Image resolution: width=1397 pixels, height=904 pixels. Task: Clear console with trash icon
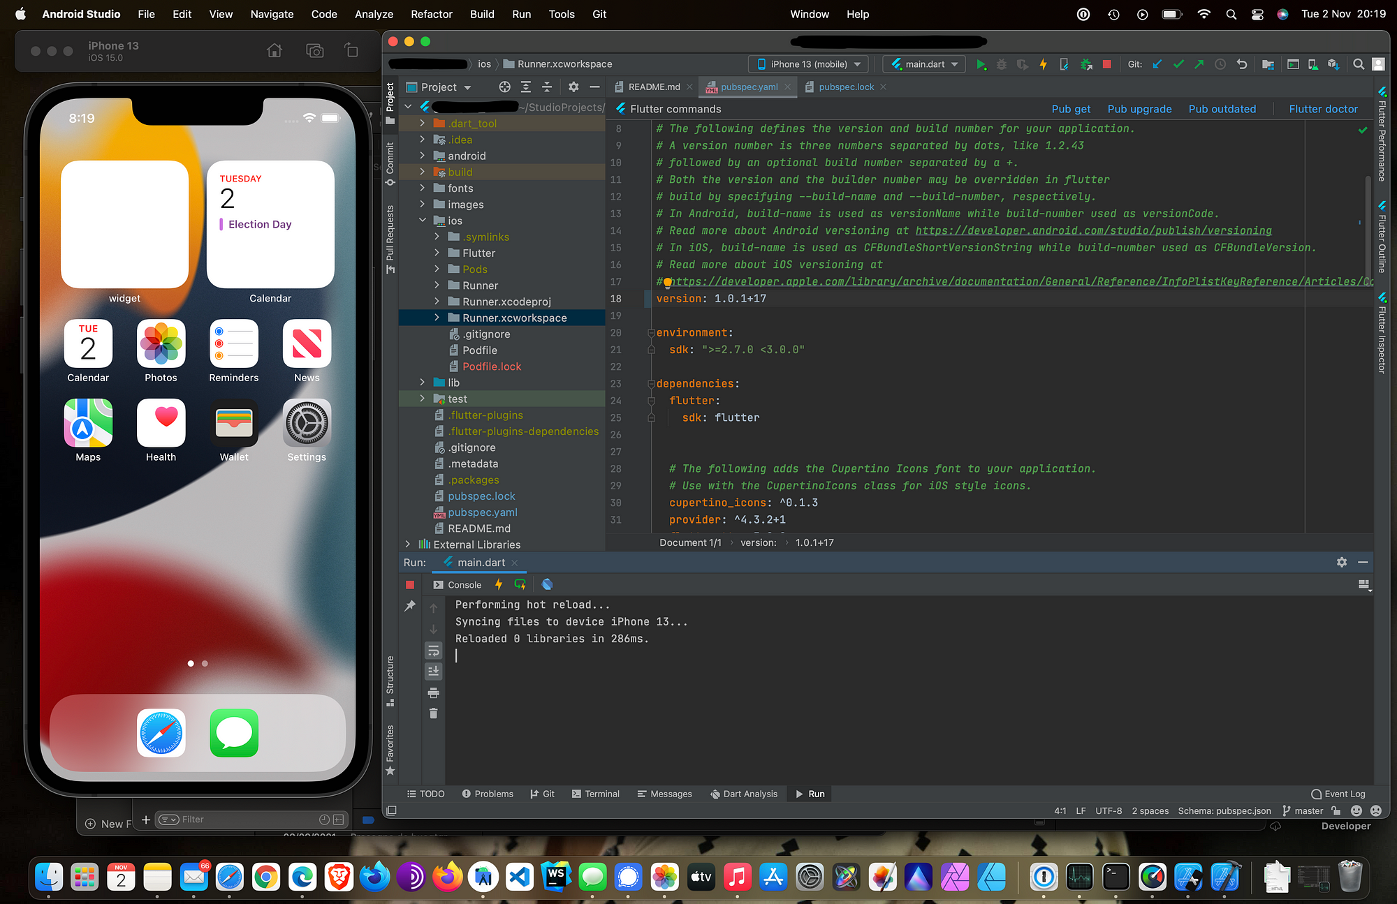pyautogui.click(x=433, y=713)
